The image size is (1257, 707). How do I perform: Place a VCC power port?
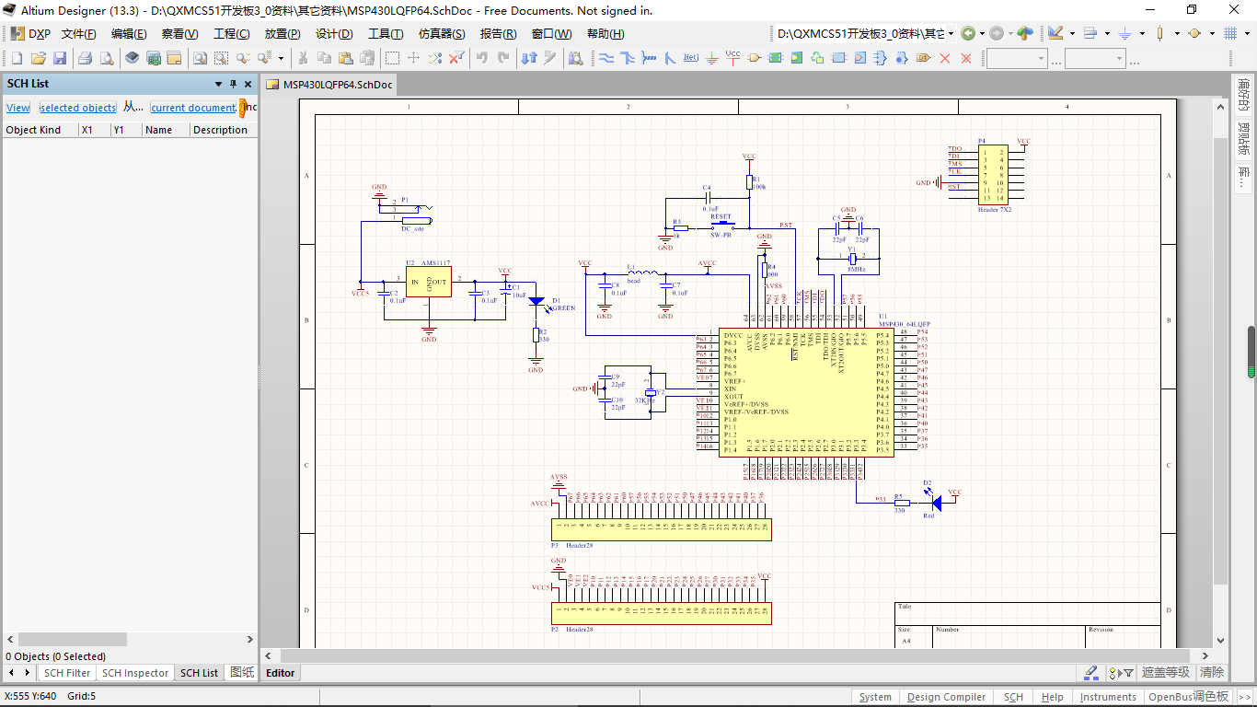point(732,57)
